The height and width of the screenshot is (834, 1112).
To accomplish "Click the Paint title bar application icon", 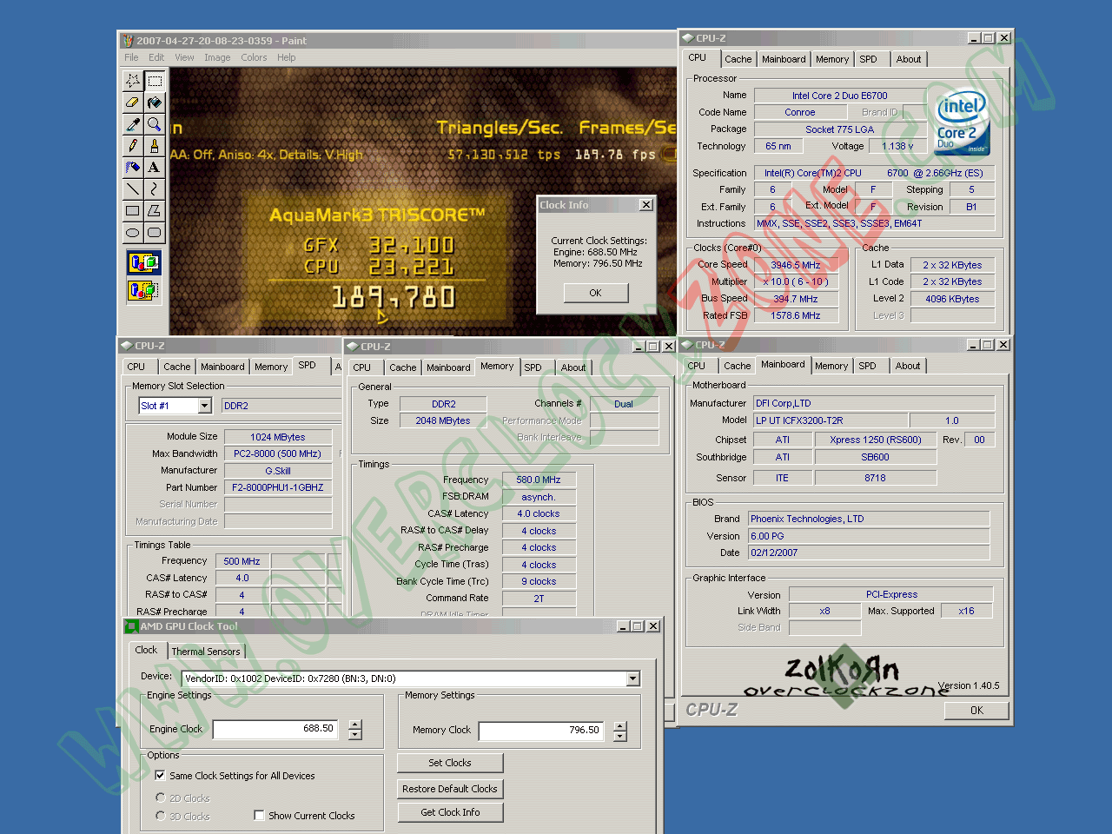I will (128, 41).
